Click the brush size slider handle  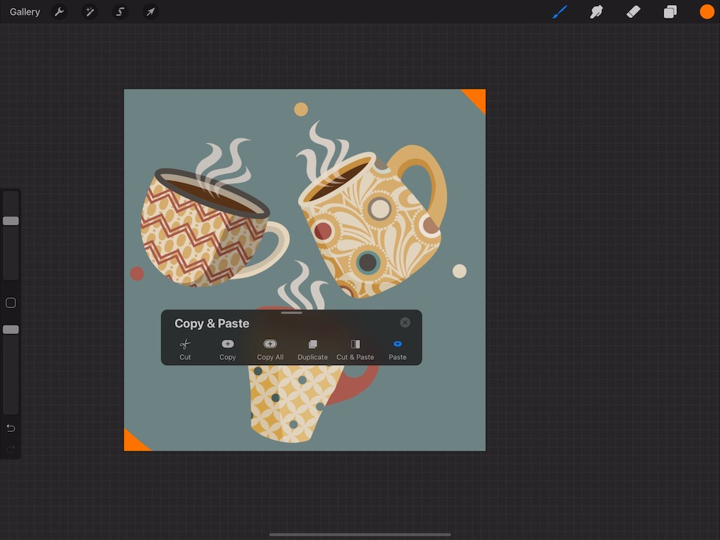click(11, 221)
